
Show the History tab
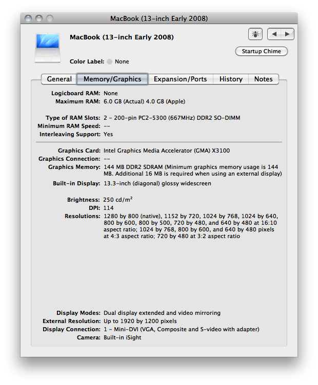click(231, 79)
